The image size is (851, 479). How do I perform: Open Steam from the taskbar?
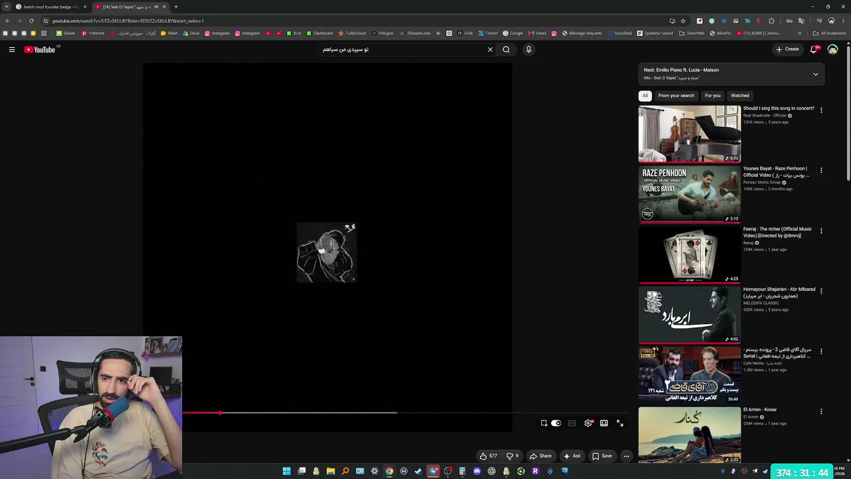click(418, 471)
